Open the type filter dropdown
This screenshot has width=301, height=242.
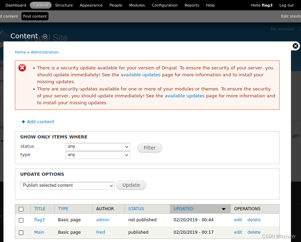(x=98, y=155)
